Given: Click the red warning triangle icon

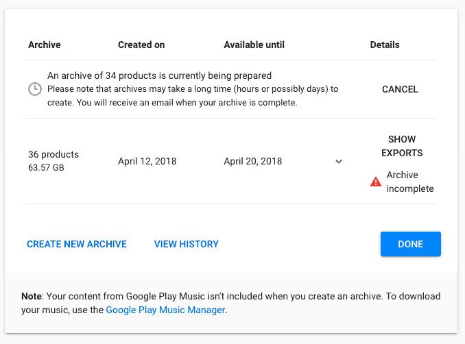Looking at the screenshot, I should point(375,182).
